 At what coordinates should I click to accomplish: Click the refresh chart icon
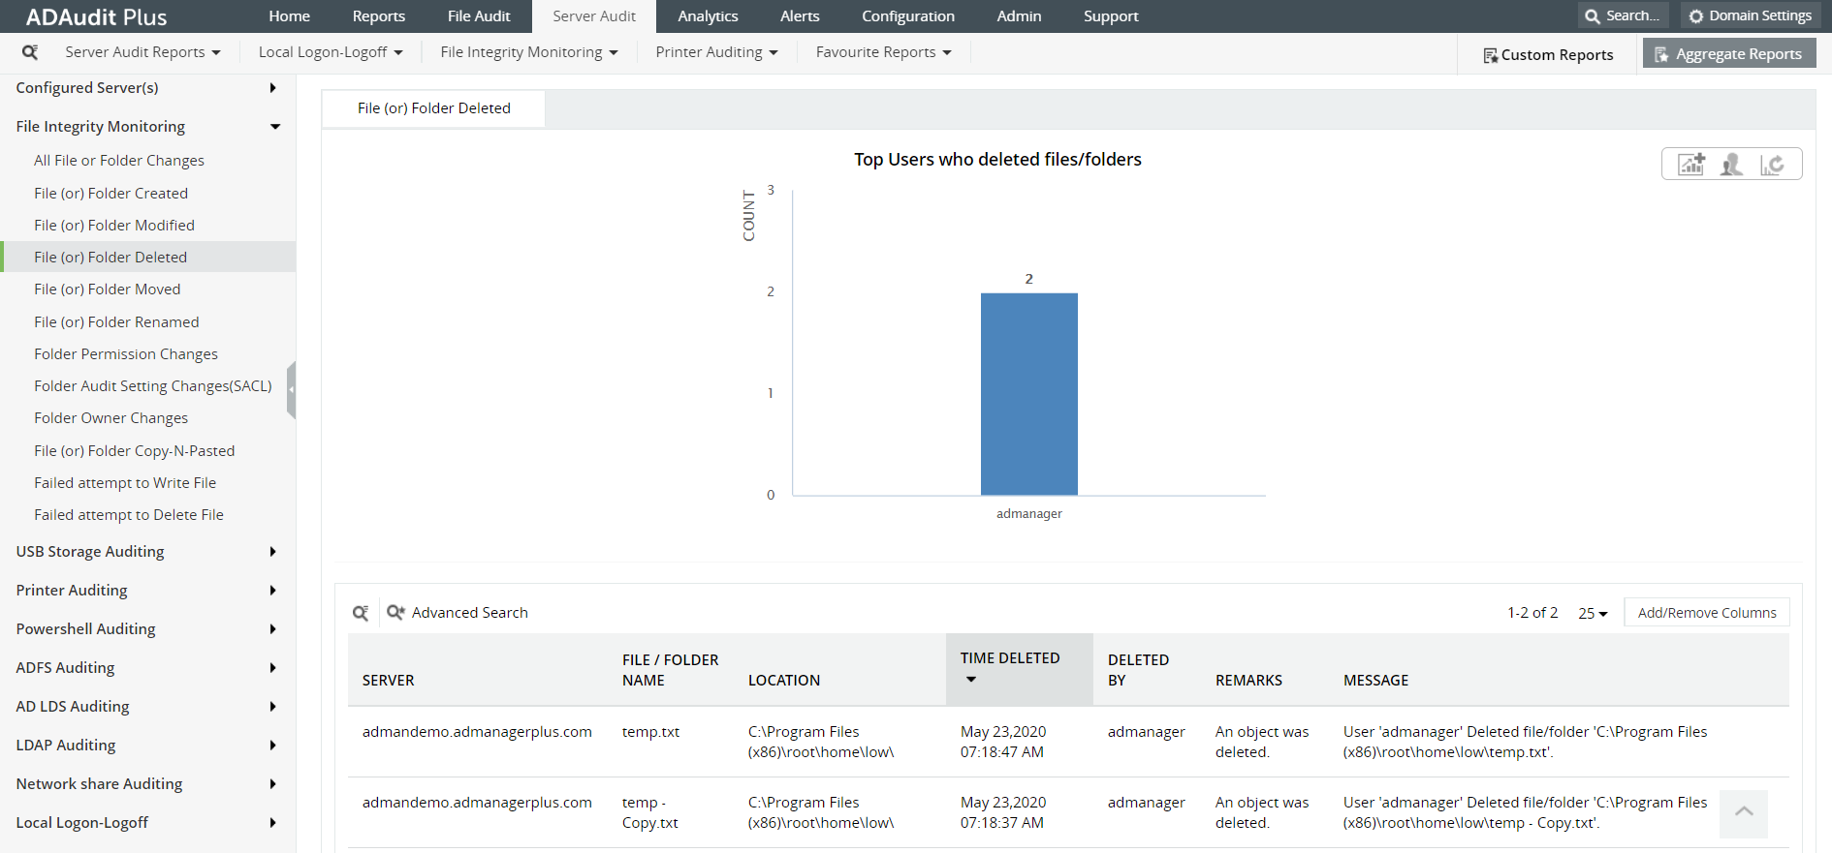point(1772,165)
